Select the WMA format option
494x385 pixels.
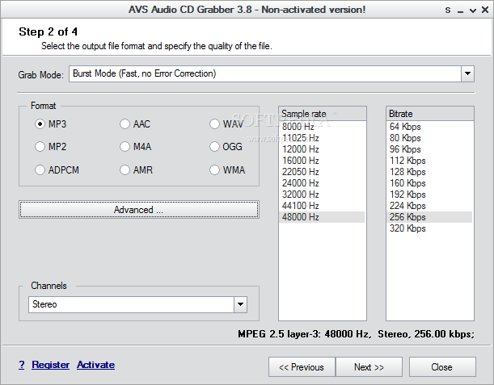point(214,169)
